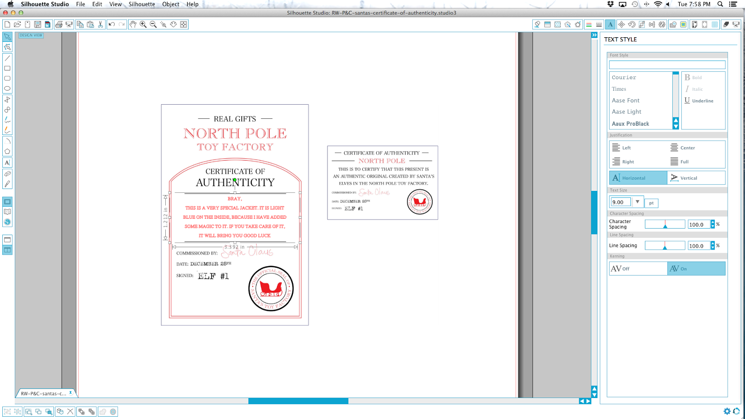Toggle Underline font style
745x419 pixels.
699,101
